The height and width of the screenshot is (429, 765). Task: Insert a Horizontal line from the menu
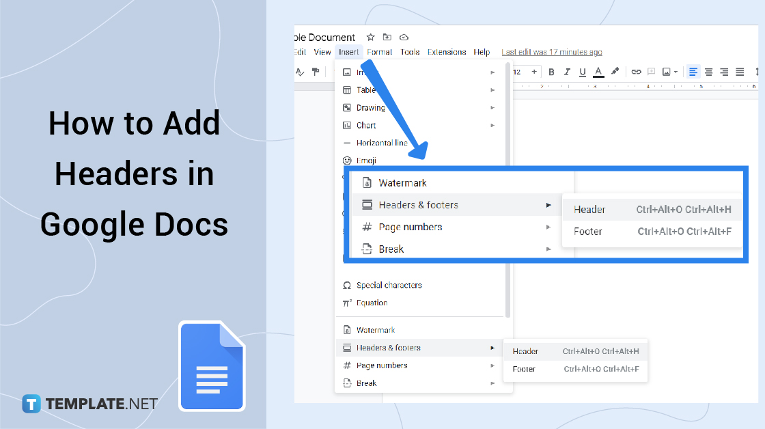[x=420, y=143]
